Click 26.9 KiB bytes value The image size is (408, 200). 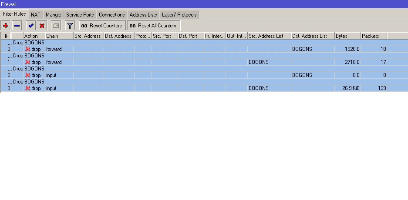351,88
